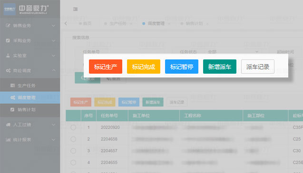Expand the 销售业务 menu chevron
The height and width of the screenshot is (173, 303).
(x=54, y=26)
